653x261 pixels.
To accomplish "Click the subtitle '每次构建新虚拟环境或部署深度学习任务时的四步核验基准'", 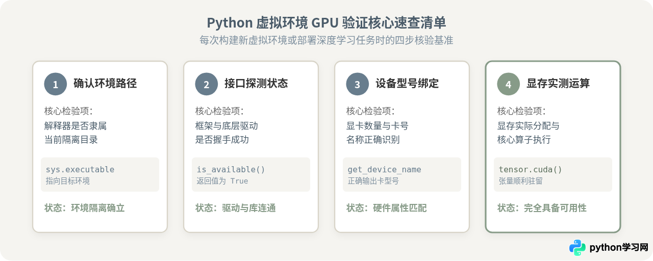I will [x=326, y=40].
